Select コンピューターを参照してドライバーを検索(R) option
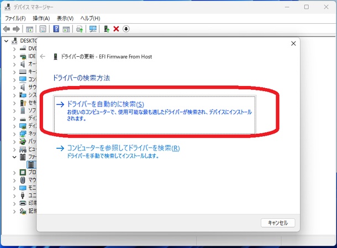Image resolution: width=337 pixels, height=248 pixels. point(118,152)
